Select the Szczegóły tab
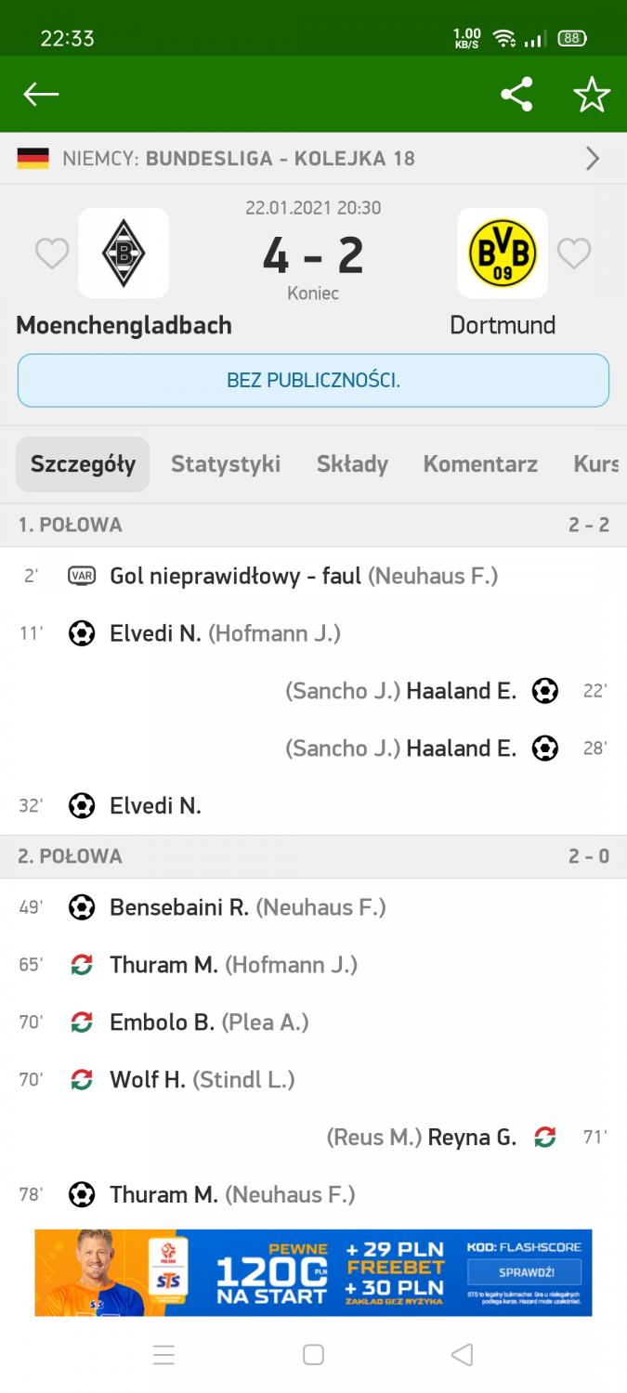627x1393 pixels. 83,464
